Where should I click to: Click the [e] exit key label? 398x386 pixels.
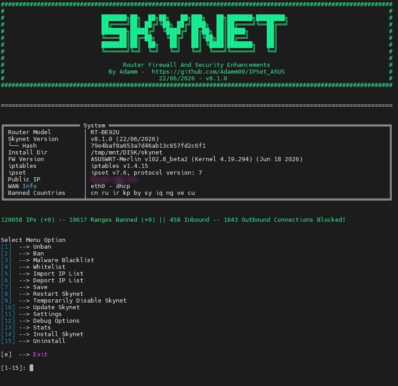click(x=6, y=354)
